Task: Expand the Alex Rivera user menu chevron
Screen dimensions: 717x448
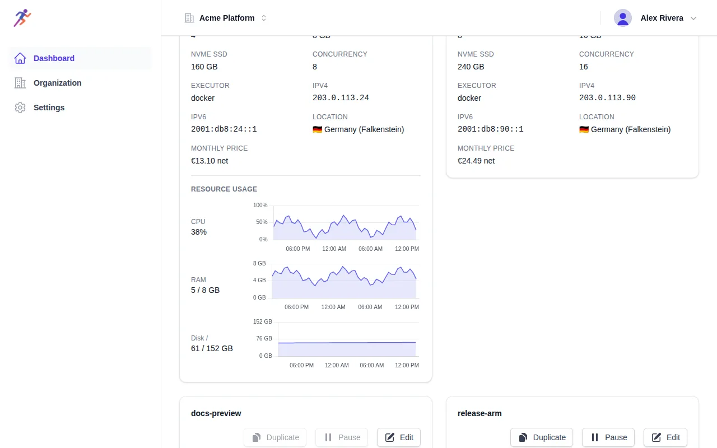Action: 693,18
